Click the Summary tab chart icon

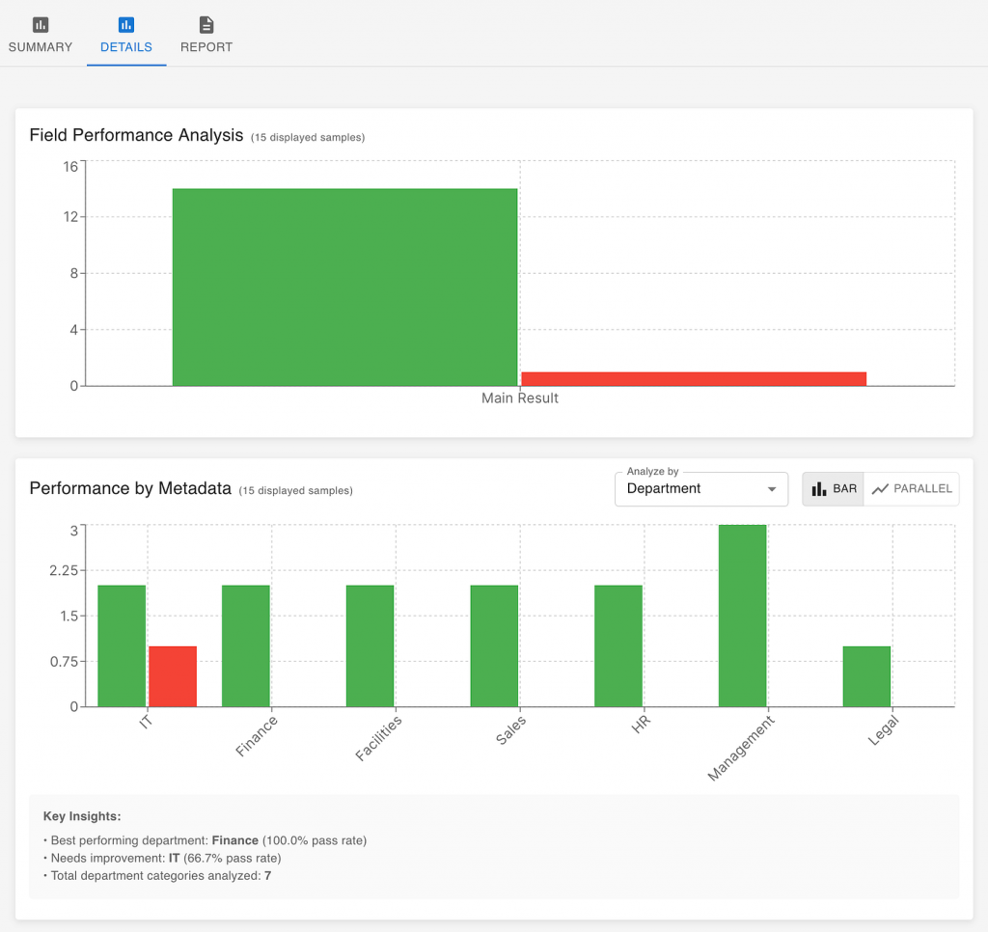coord(41,24)
